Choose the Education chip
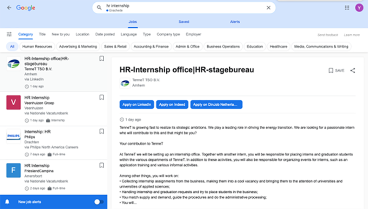368x209 pixels. (x=255, y=46)
